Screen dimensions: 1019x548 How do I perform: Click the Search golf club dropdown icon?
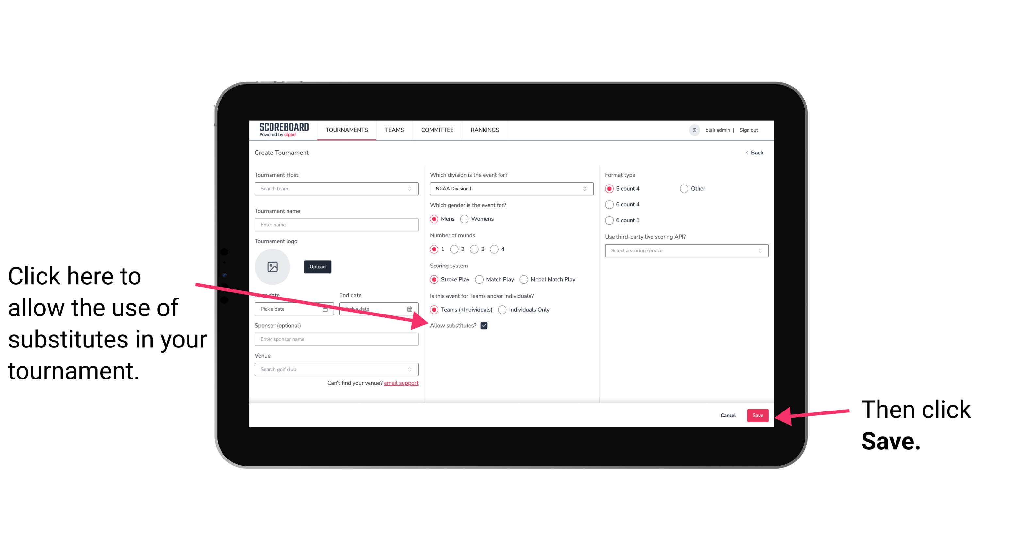pos(413,370)
